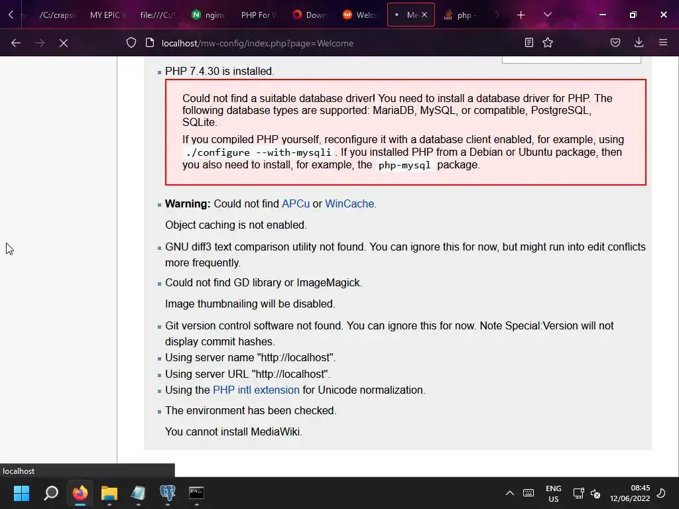Stop loading the page

tap(64, 43)
